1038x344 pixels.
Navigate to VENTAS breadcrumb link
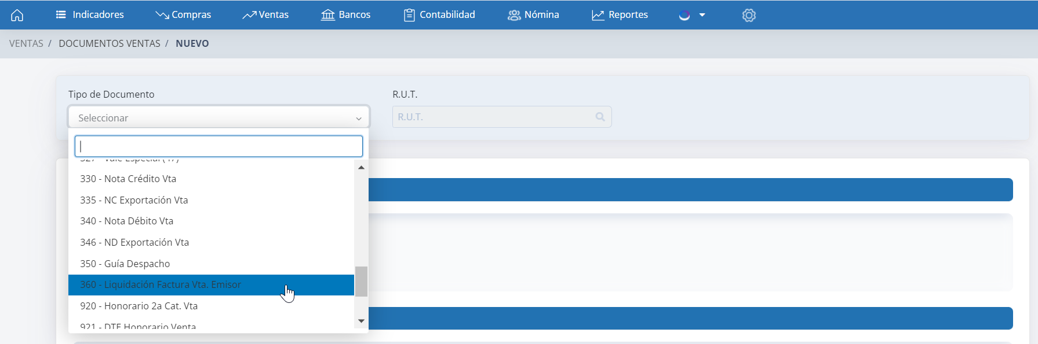[26, 43]
